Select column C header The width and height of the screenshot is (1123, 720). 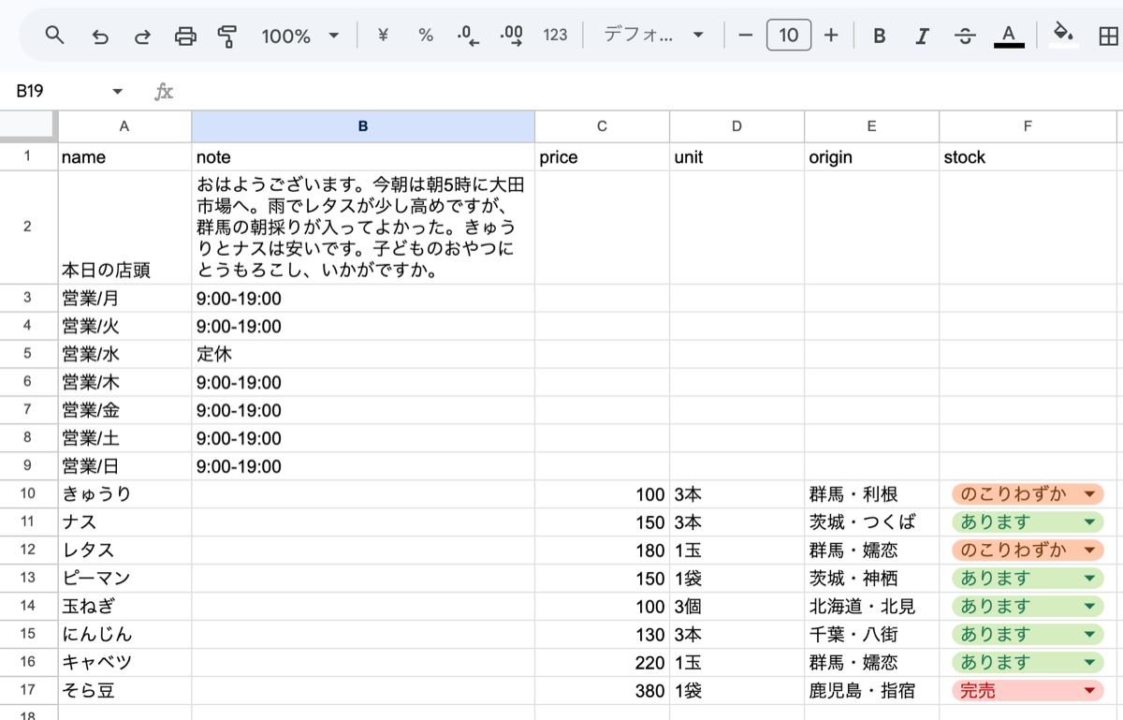coord(602,126)
